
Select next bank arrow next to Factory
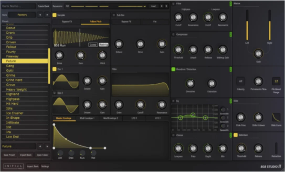(47, 15)
